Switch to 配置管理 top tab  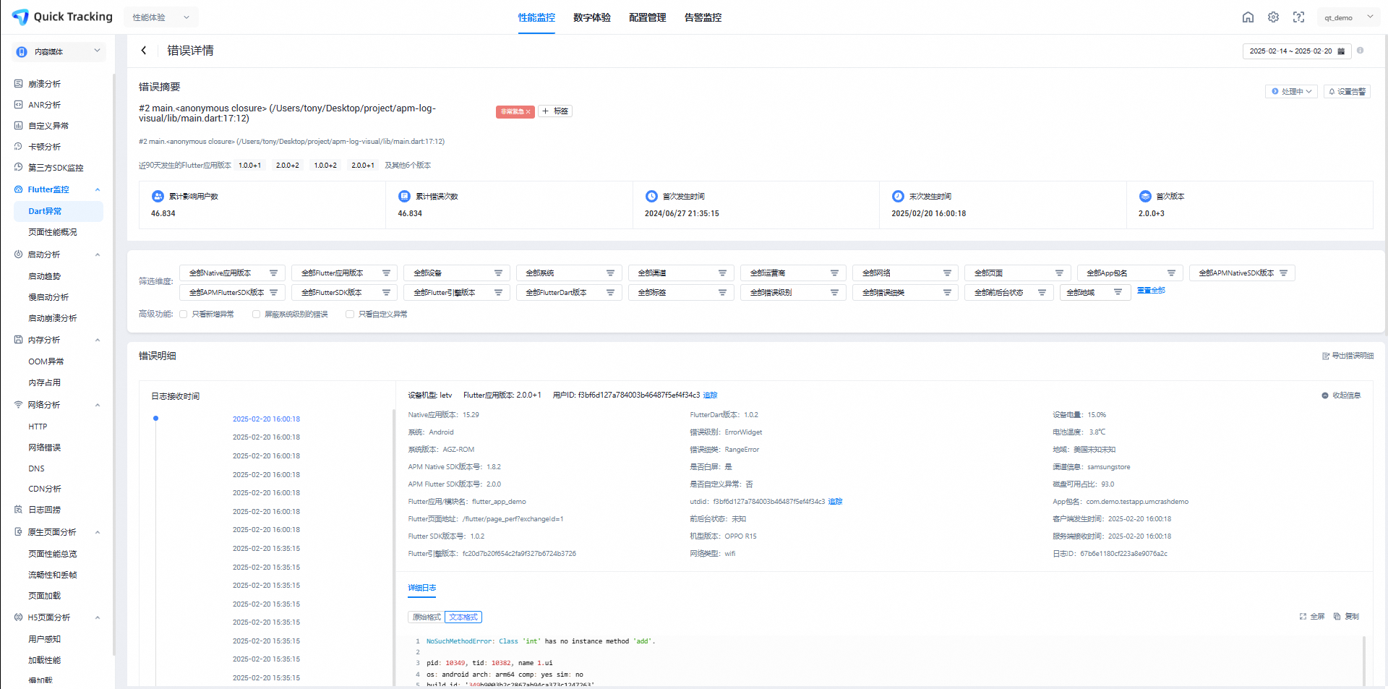(x=648, y=17)
